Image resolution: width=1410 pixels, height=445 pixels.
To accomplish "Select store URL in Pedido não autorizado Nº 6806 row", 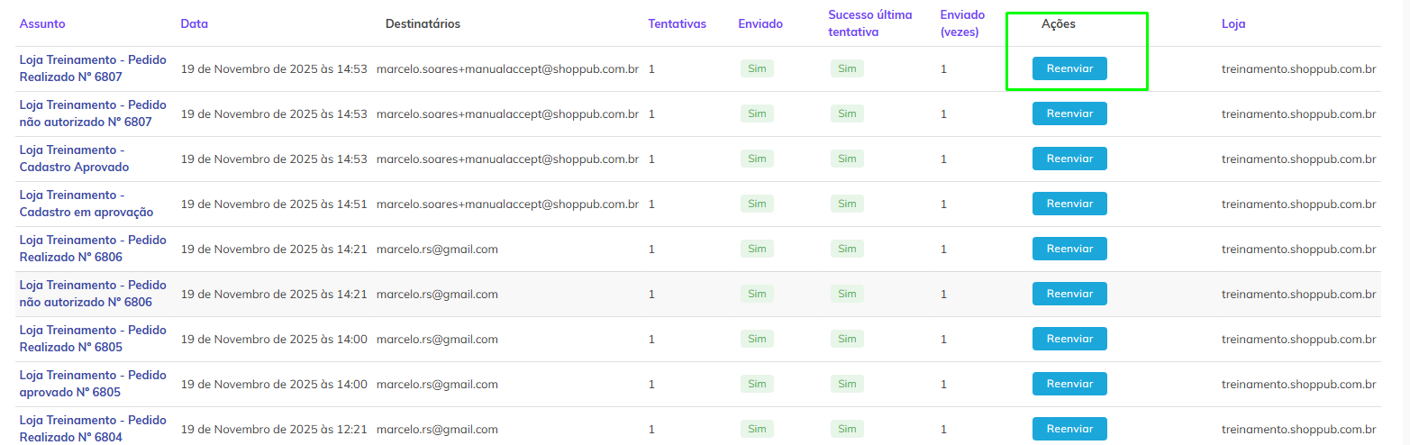I will [x=1298, y=294].
